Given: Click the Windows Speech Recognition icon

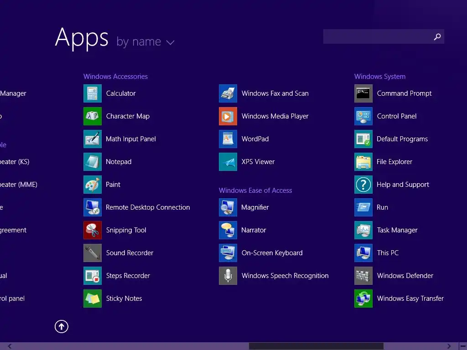Looking at the screenshot, I should (228, 276).
